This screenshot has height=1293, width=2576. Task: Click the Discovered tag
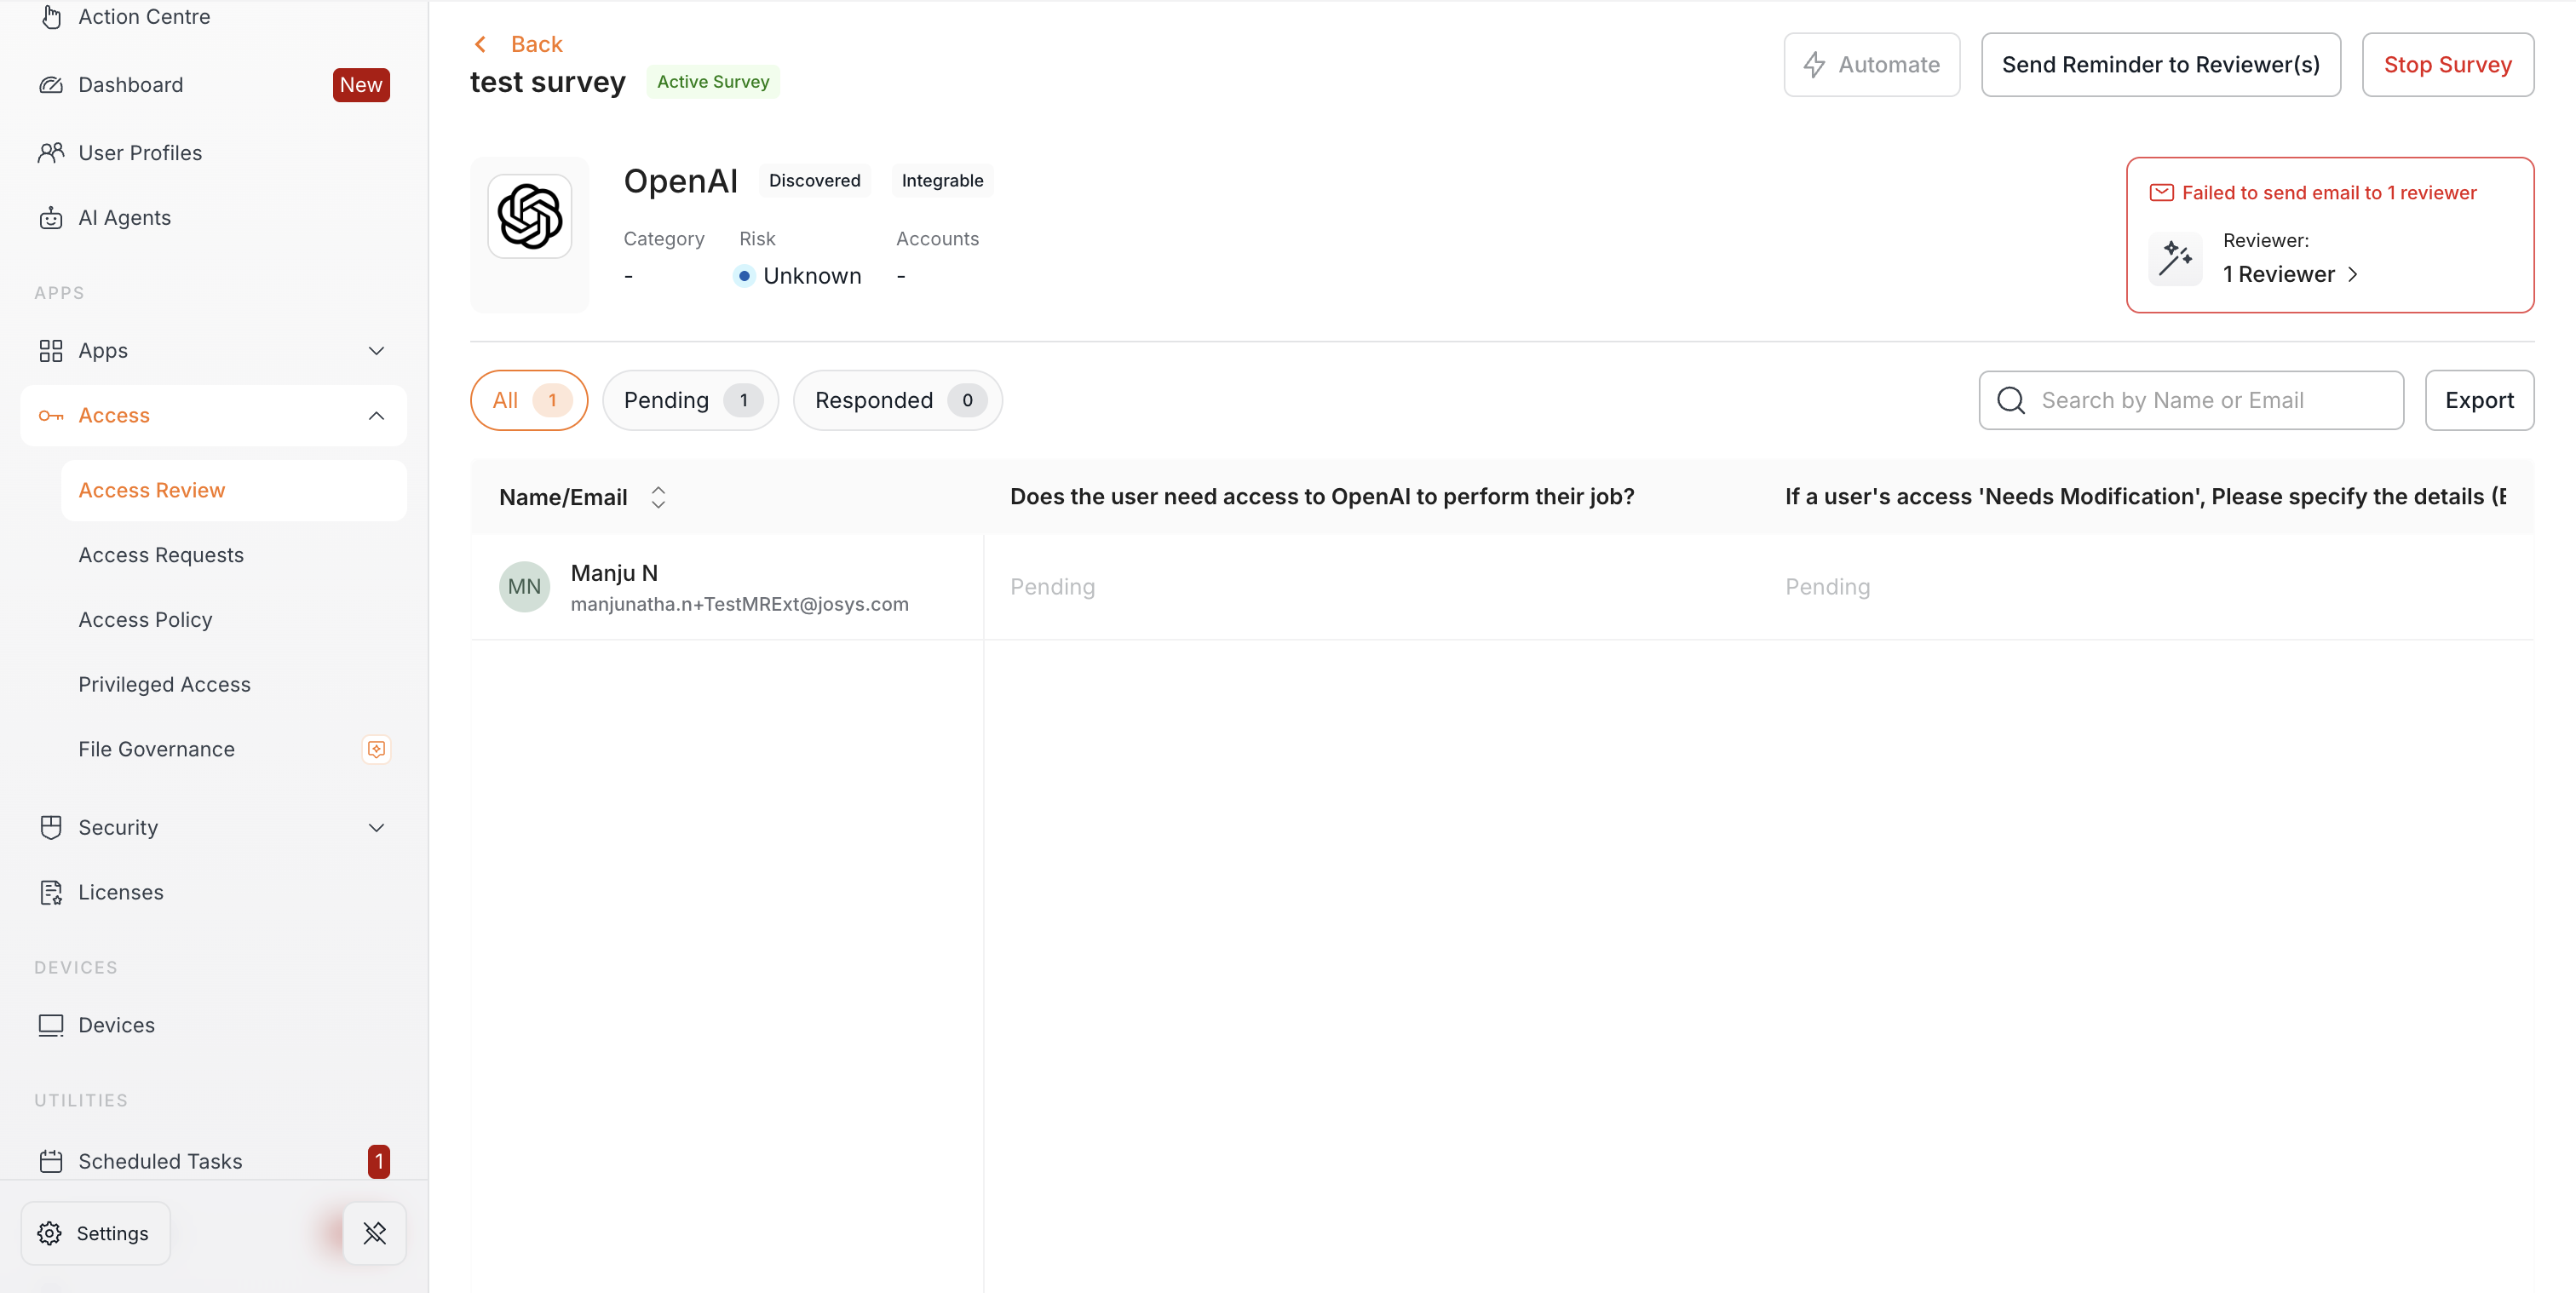pos(814,181)
